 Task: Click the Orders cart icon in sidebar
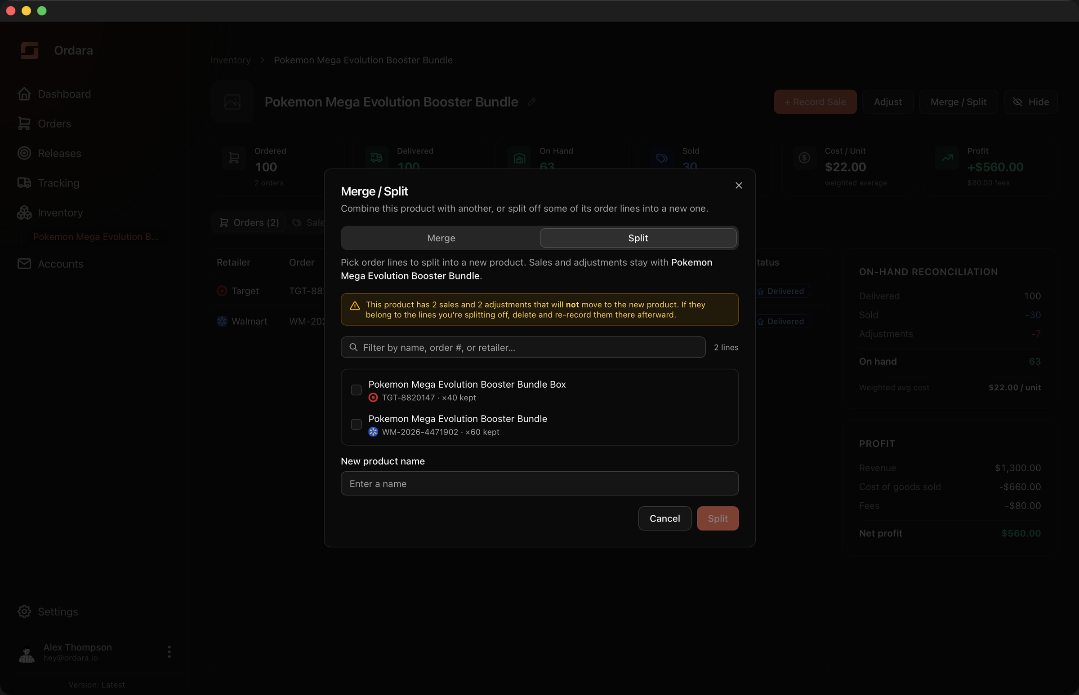[x=24, y=124]
